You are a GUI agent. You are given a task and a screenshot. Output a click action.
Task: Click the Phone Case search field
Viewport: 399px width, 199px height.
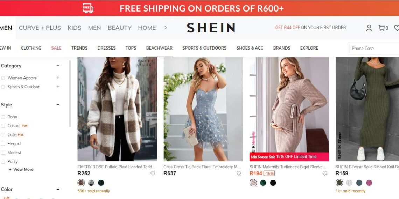point(373,48)
